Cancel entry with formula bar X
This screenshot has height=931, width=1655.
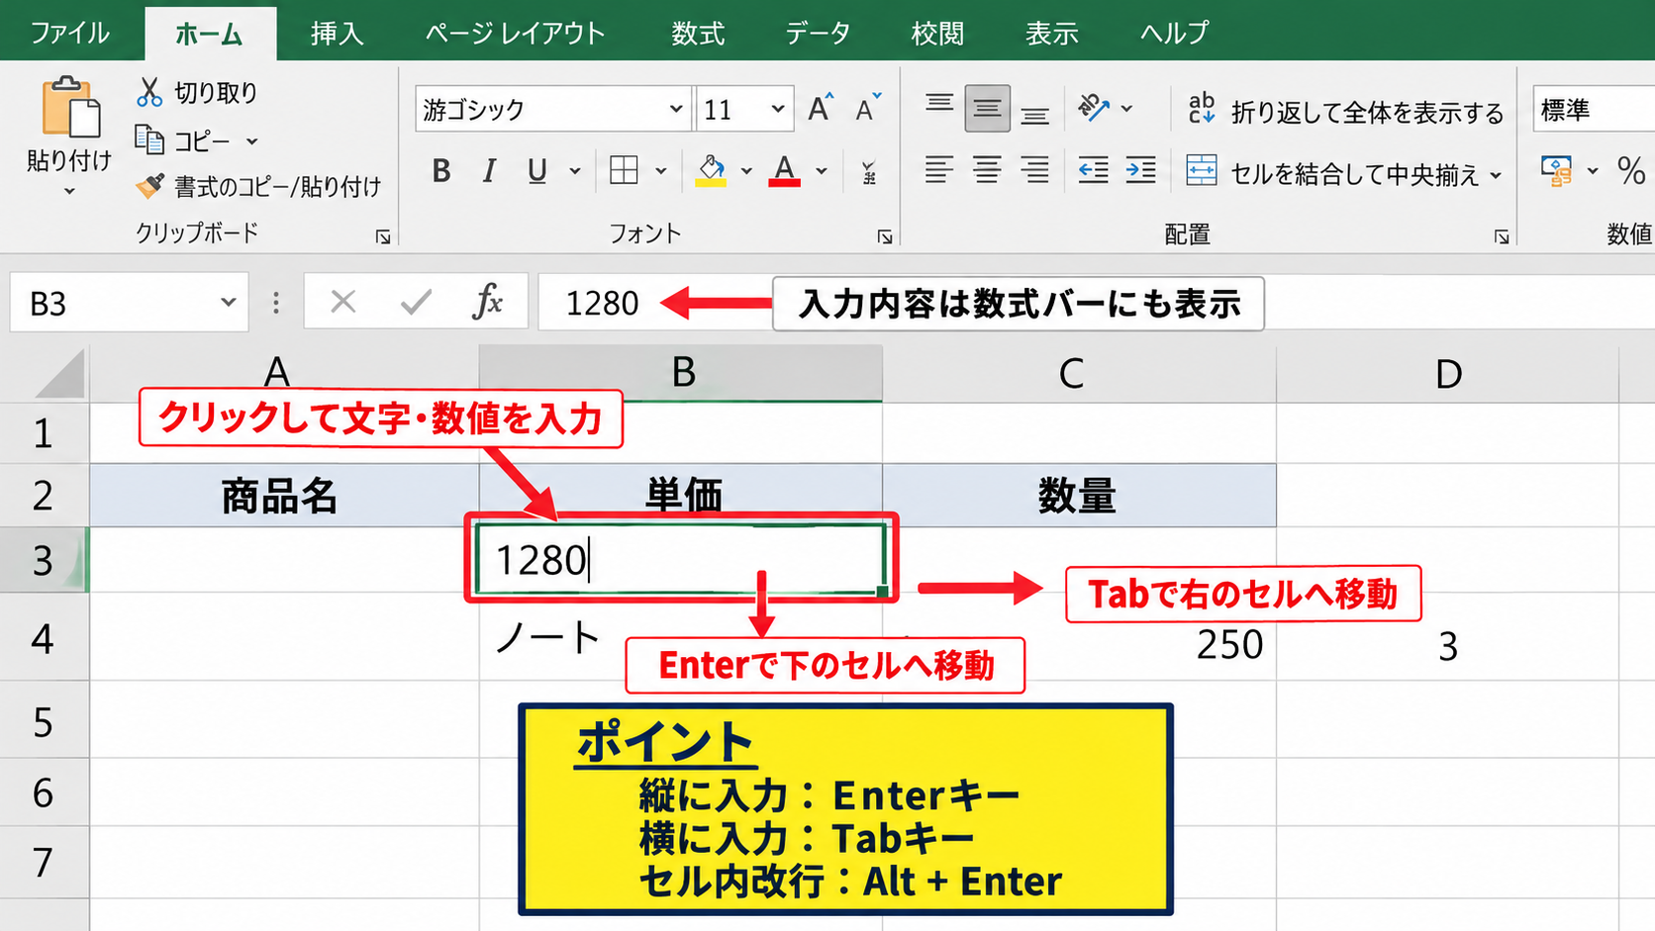[343, 302]
